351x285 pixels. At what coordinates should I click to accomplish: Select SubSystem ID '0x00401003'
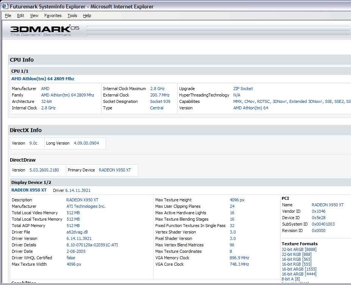tap(323, 224)
